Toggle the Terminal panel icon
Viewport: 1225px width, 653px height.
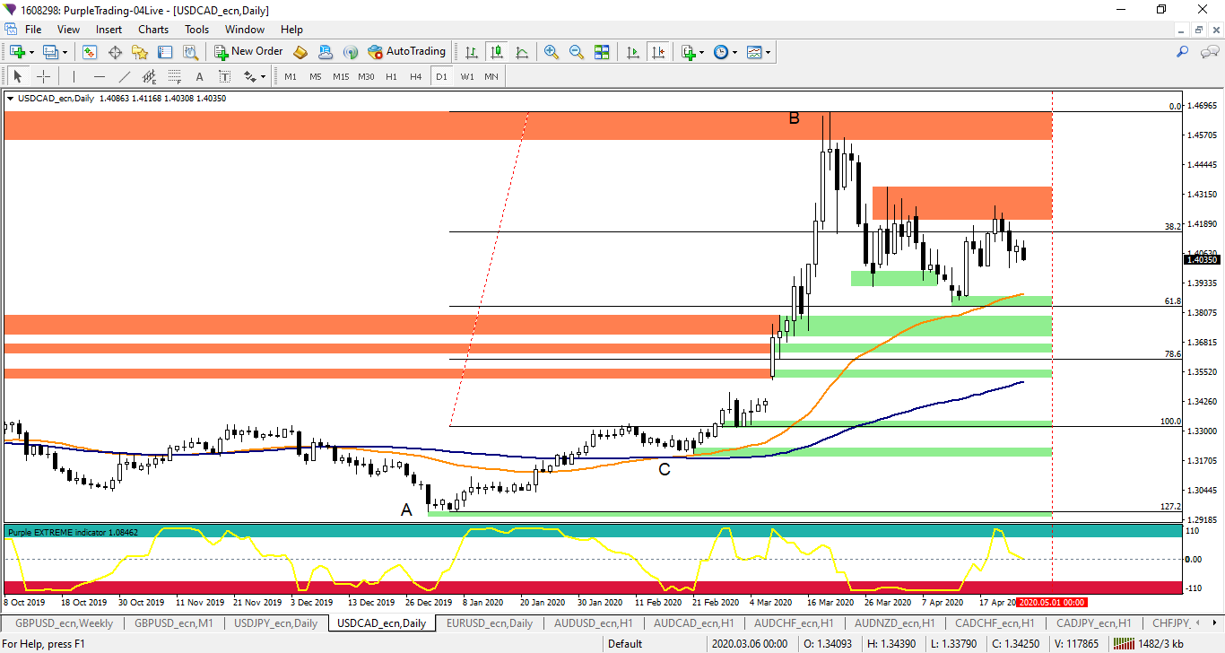pos(165,52)
